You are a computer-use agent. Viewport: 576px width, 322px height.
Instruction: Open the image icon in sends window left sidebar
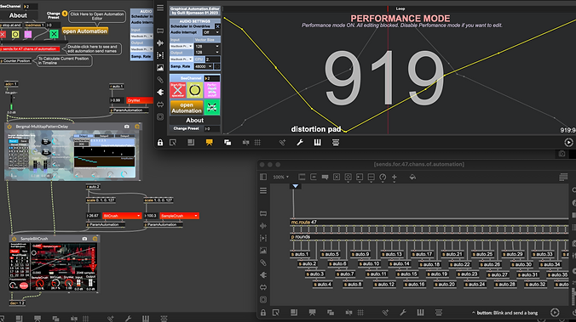[x=263, y=251]
